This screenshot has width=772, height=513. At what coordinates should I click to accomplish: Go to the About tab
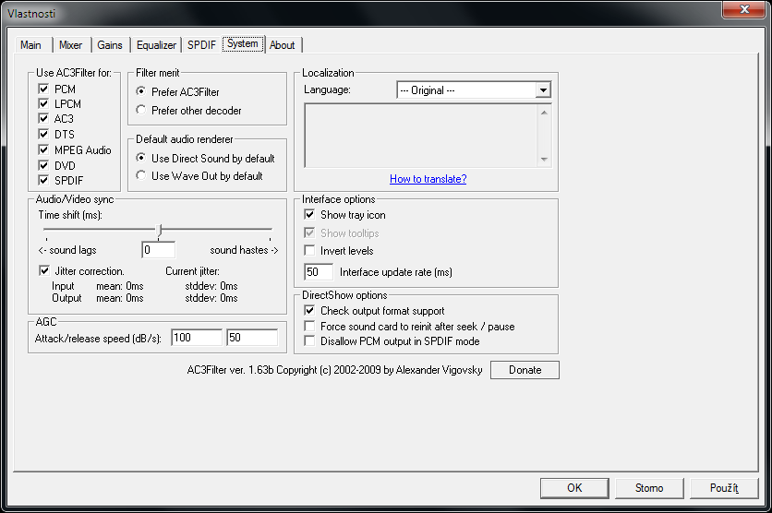click(283, 45)
